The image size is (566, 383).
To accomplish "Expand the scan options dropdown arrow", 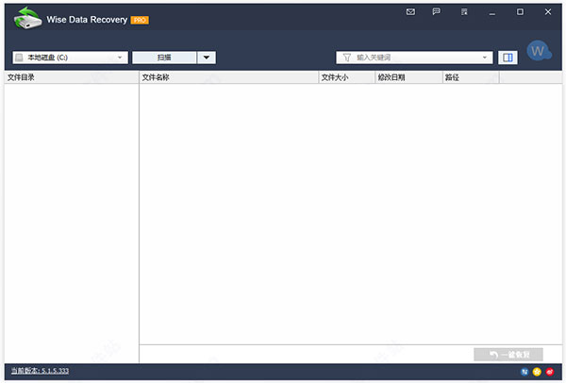I will [x=207, y=58].
